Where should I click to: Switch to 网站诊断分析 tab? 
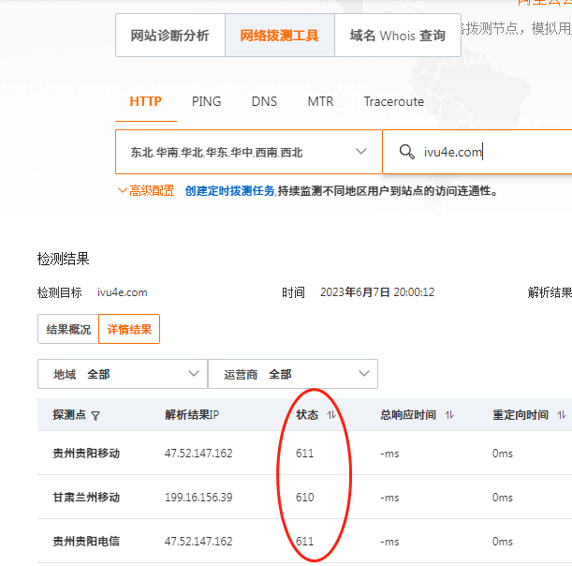[169, 36]
